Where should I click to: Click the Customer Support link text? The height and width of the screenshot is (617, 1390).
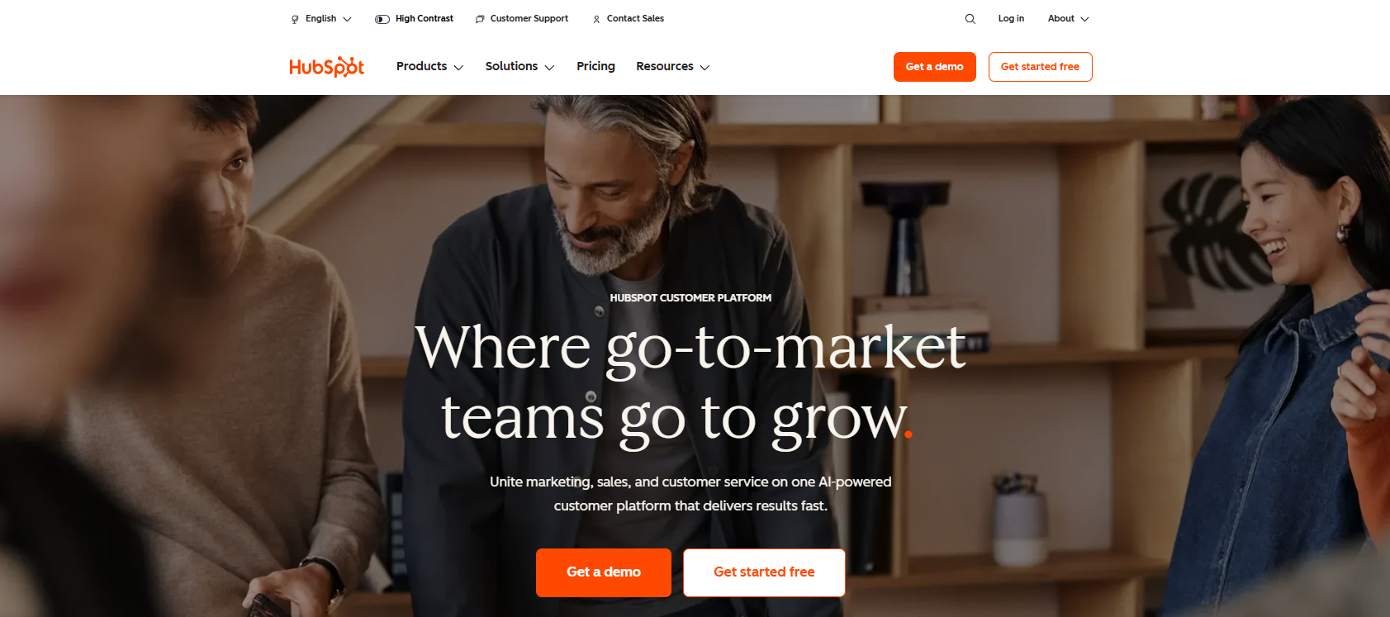click(x=529, y=18)
